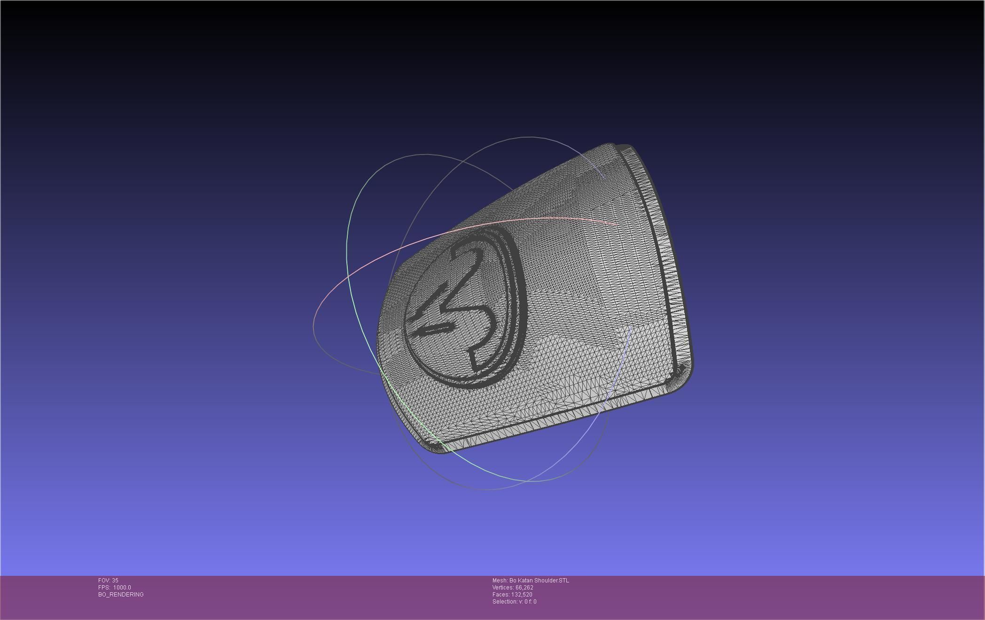This screenshot has width=985, height=620.
Task: Click the BO_RENDERING label
Action: pyautogui.click(x=121, y=595)
